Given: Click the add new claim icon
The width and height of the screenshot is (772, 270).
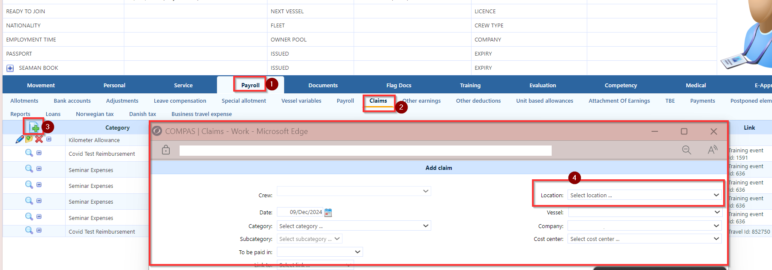Looking at the screenshot, I should click(34, 127).
